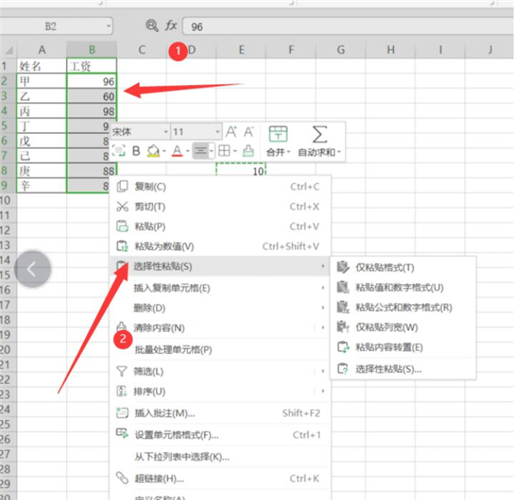Open the Name Box dropdown arrow
This screenshot has width=515, height=500.
pyautogui.click(x=108, y=26)
